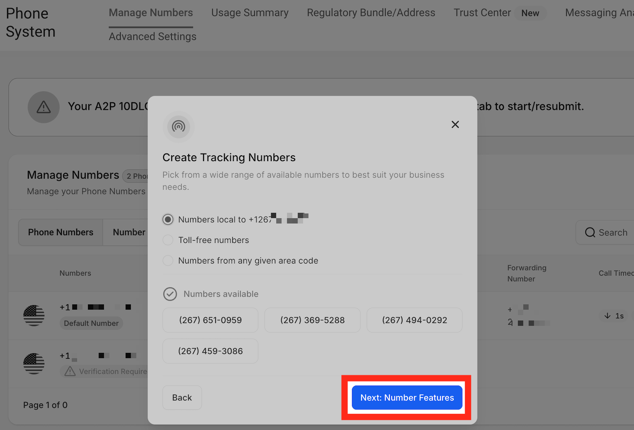Image resolution: width=634 pixels, height=430 pixels.
Task: Click the Search magnifier icon
Action: pos(590,232)
